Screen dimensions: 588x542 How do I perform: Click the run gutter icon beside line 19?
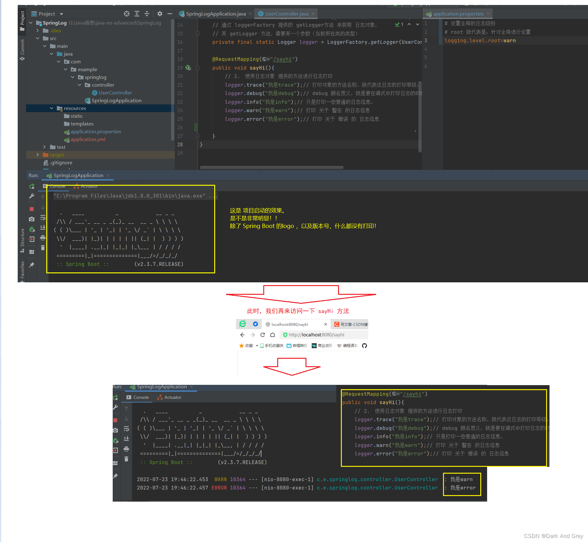[x=188, y=67]
